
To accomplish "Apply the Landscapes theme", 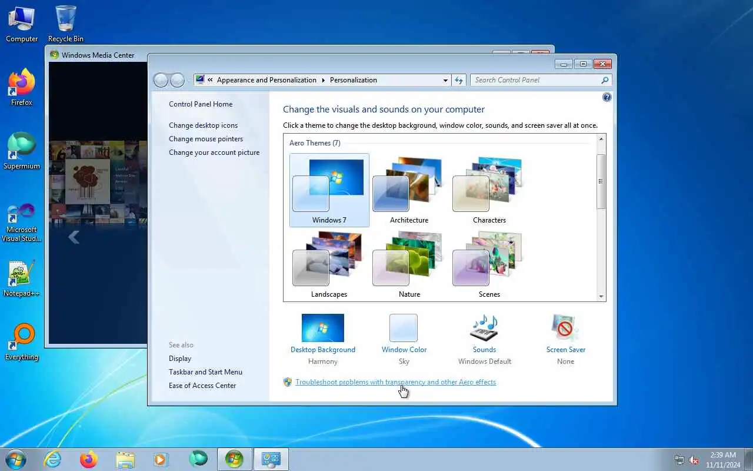I will [329, 264].
